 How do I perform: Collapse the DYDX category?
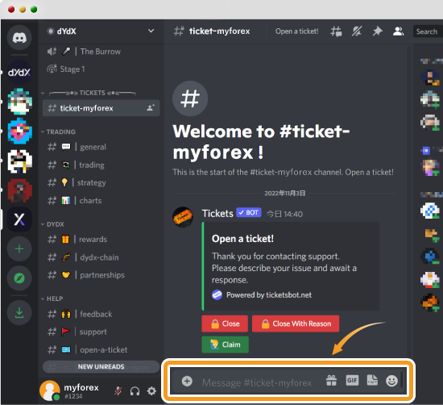click(x=52, y=224)
